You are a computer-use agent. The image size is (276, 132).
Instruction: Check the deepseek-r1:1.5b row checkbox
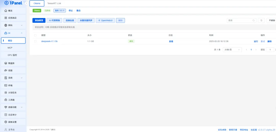click(35, 41)
